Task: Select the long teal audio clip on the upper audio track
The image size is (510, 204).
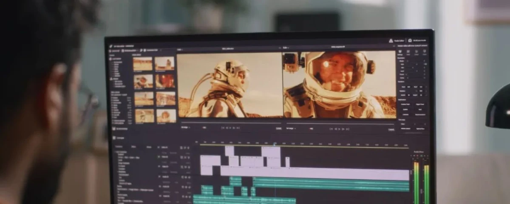Action: [x=331, y=183]
